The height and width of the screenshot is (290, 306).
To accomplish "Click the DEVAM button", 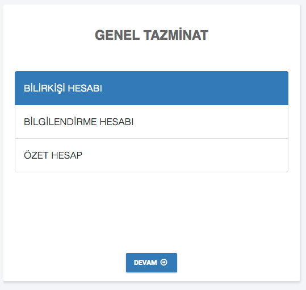I will (x=152, y=263).
